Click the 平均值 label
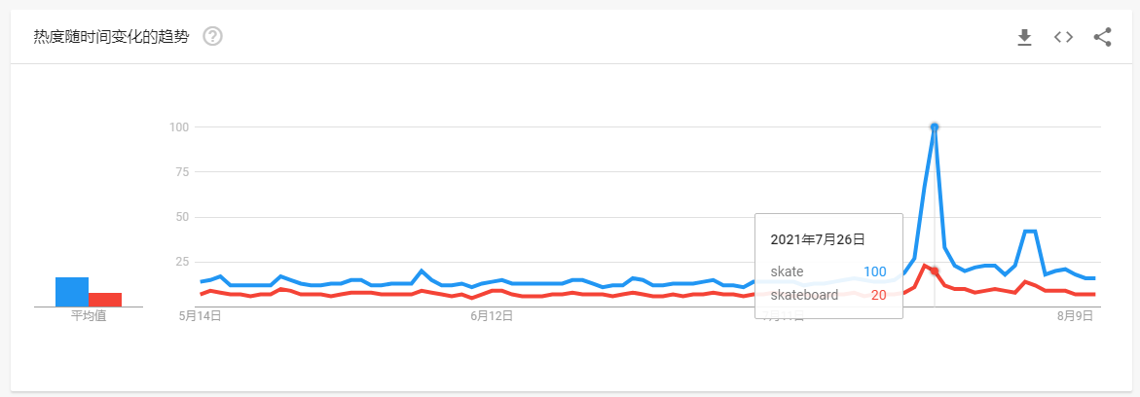The image size is (1140, 397). pyautogui.click(x=89, y=317)
